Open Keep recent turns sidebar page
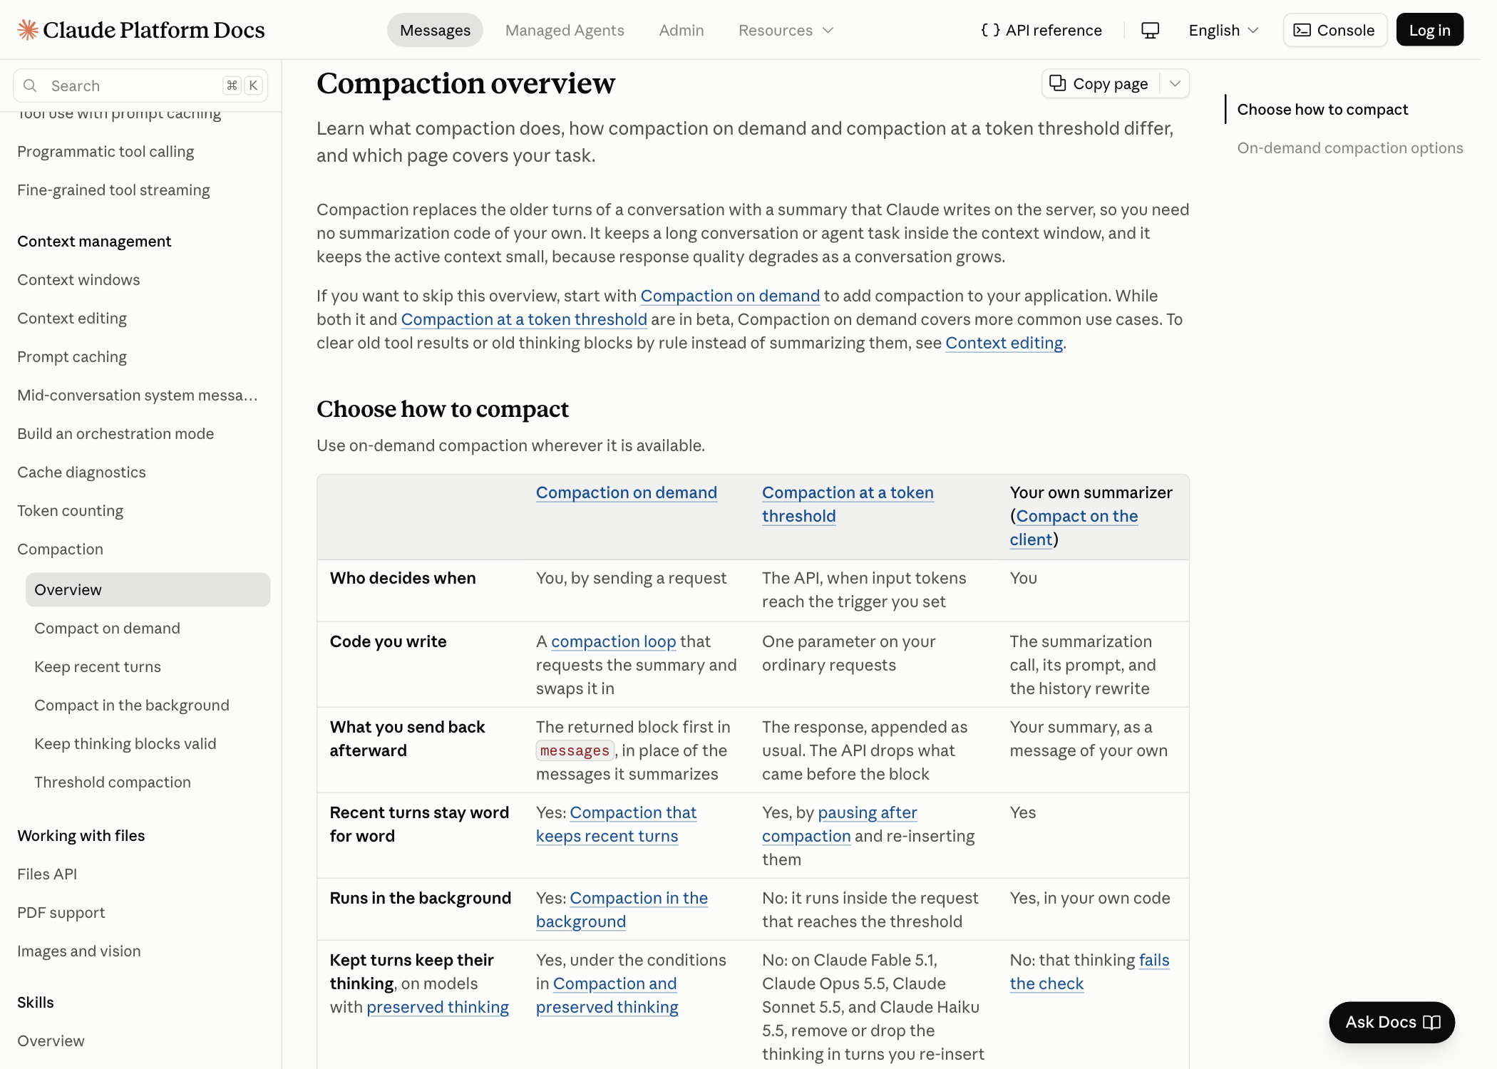This screenshot has width=1497, height=1069. click(98, 666)
